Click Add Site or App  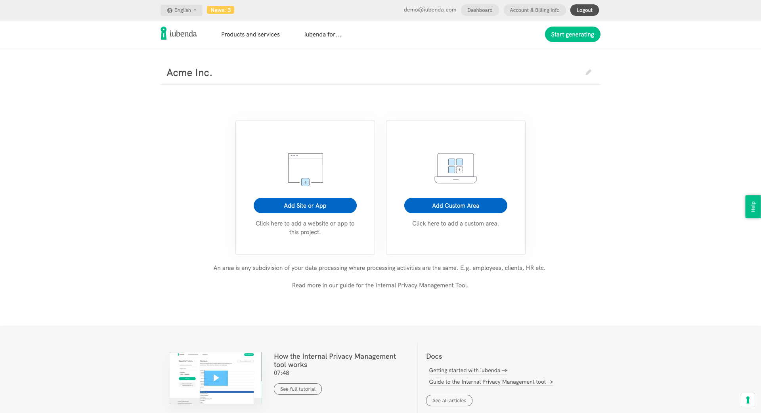coord(305,205)
